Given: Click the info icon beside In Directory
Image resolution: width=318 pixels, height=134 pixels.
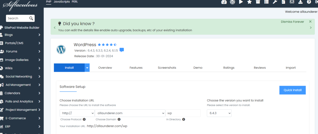Looking at the screenshot, I should coord(184,119).
